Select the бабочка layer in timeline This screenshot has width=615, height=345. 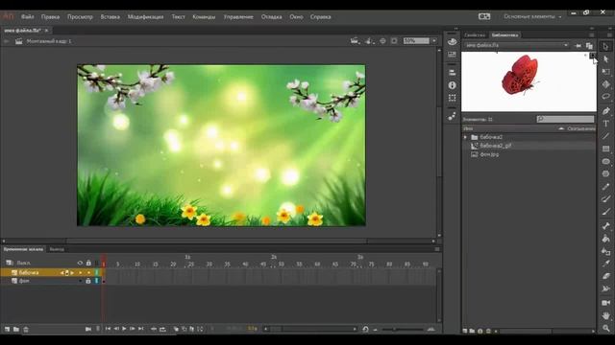coord(29,272)
